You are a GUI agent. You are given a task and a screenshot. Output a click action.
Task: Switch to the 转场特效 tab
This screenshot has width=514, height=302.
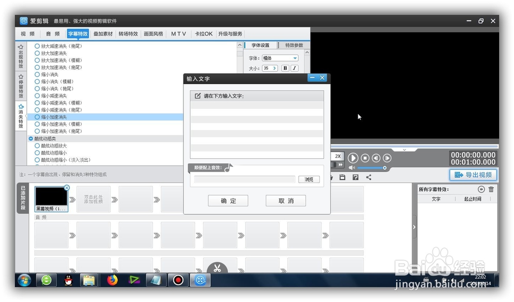pyautogui.click(x=128, y=34)
